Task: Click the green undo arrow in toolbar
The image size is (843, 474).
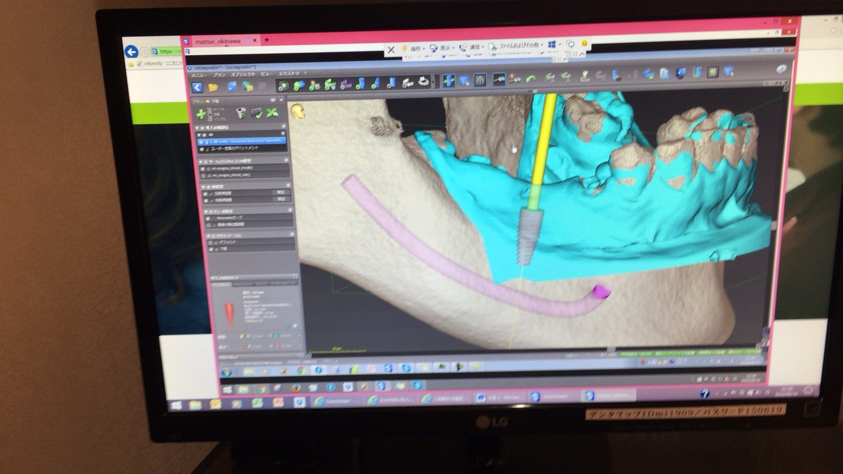Action: 531,79
